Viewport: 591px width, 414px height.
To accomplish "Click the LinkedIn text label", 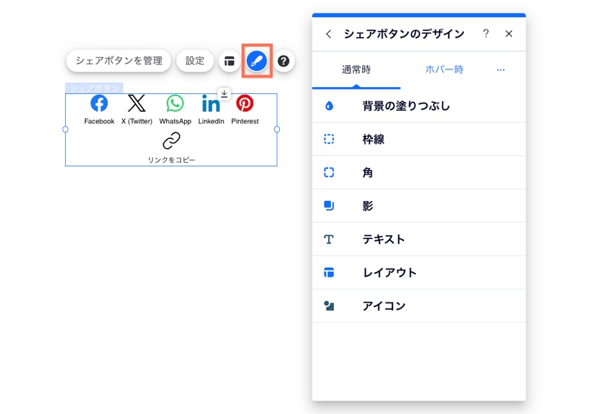I will click(x=211, y=121).
